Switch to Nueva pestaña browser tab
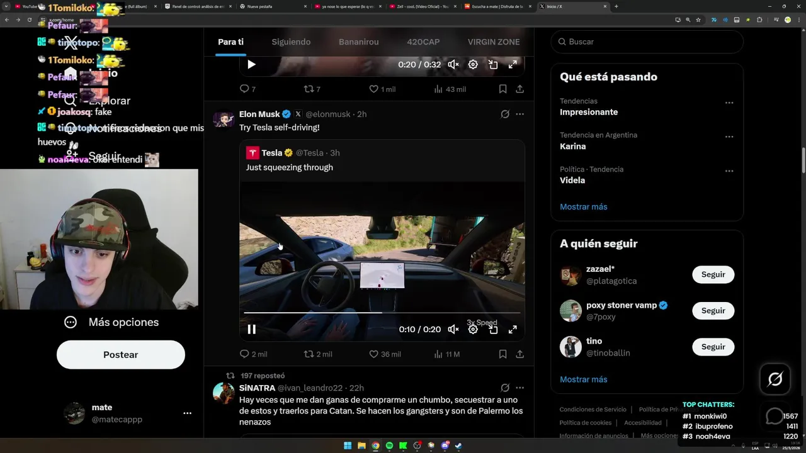The image size is (806, 453). coord(275,6)
